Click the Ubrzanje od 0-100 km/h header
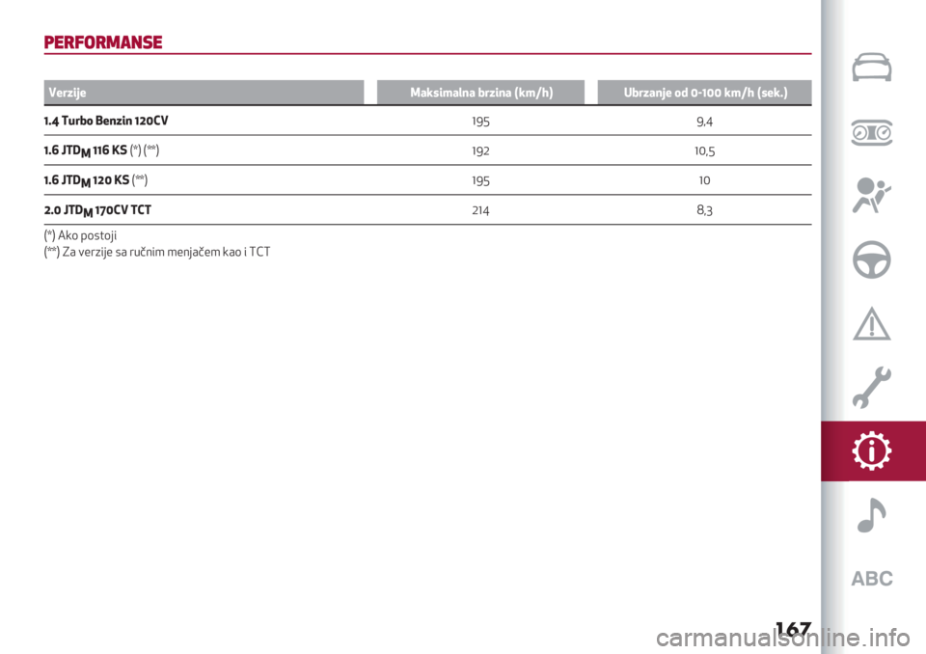926x654 pixels. pyautogui.click(x=704, y=93)
